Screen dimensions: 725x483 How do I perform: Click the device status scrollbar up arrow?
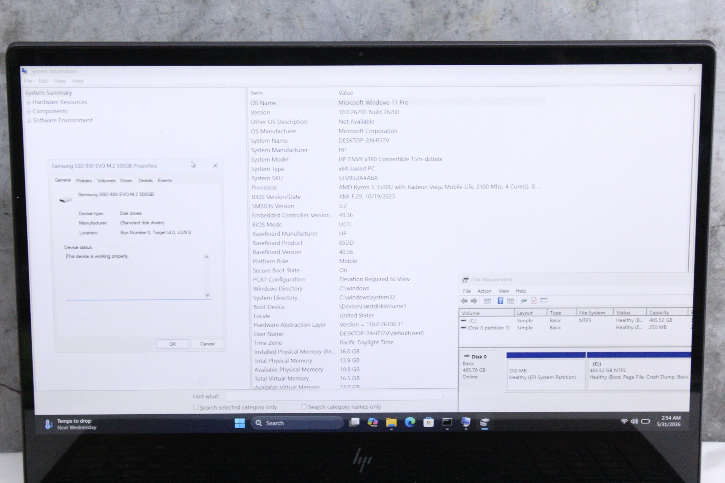(x=207, y=256)
